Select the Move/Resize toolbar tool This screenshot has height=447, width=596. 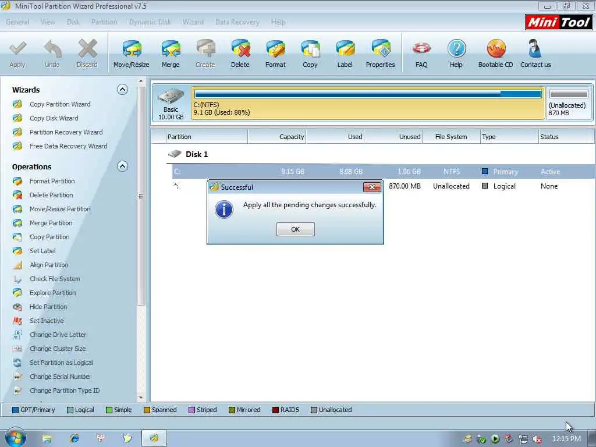pos(131,54)
